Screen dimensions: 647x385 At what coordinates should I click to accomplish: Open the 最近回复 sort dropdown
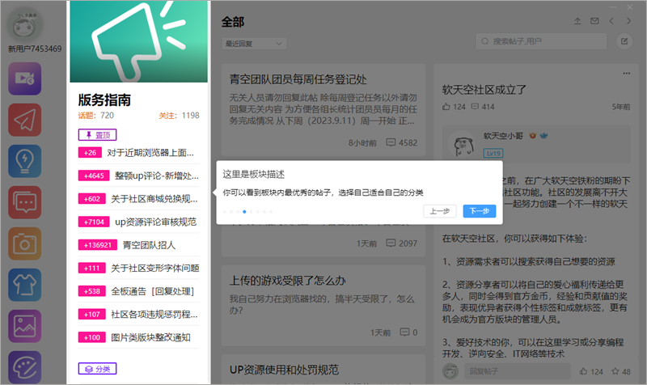254,44
